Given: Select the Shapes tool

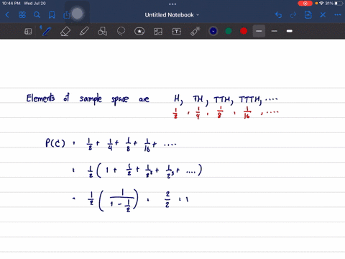Looking at the screenshot, I should [102, 31].
